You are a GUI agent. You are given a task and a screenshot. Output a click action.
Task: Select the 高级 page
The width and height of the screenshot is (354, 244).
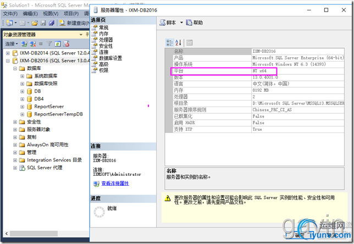(104, 64)
